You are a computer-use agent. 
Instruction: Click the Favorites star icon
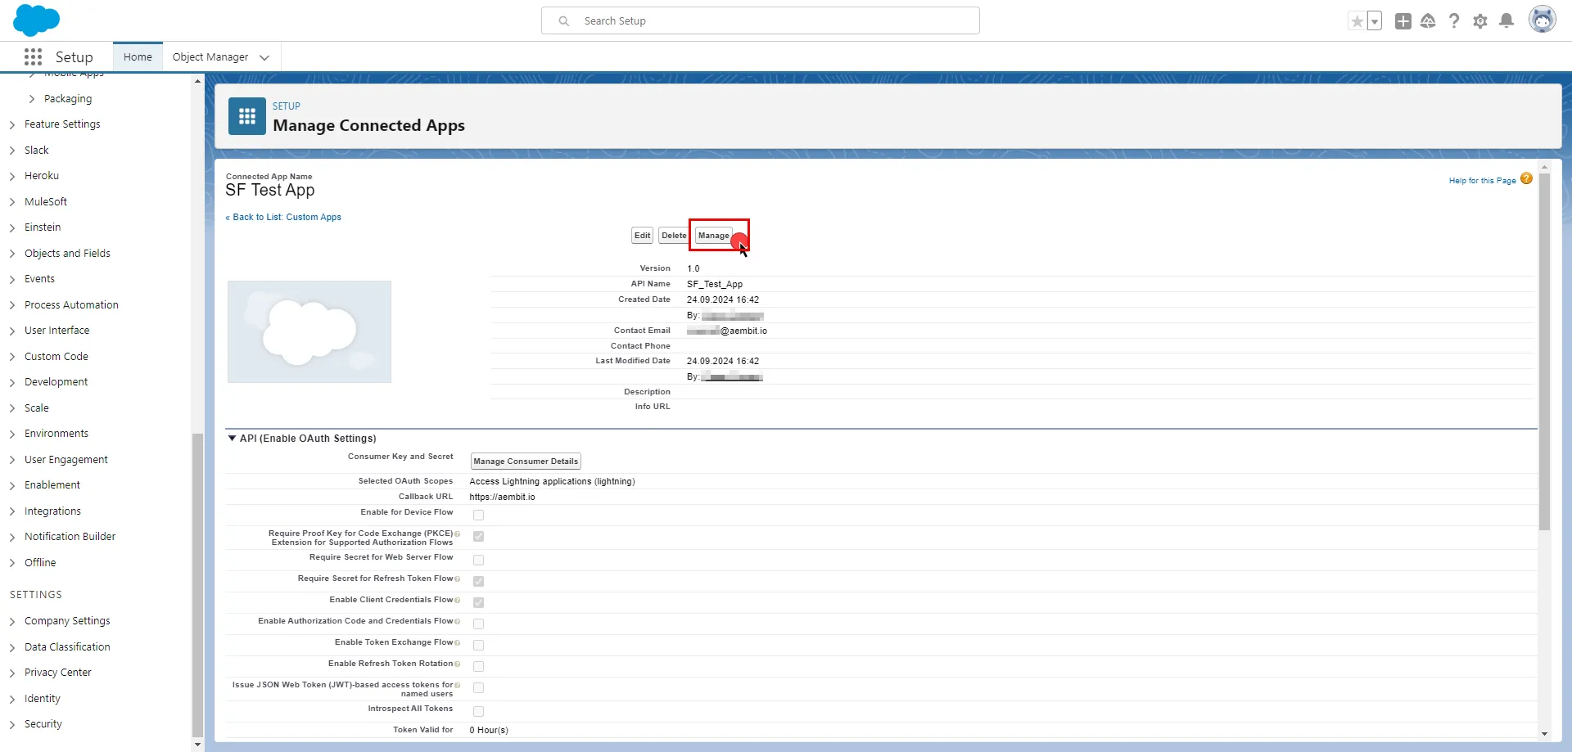click(1357, 21)
